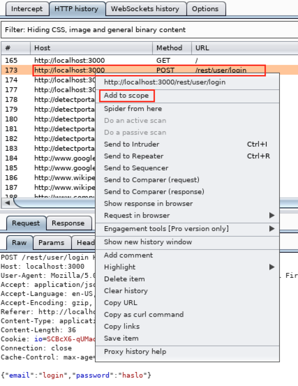Image resolution: width=298 pixels, height=386 pixels.
Task: Switch to the Intercept tab
Action: pos(27,9)
